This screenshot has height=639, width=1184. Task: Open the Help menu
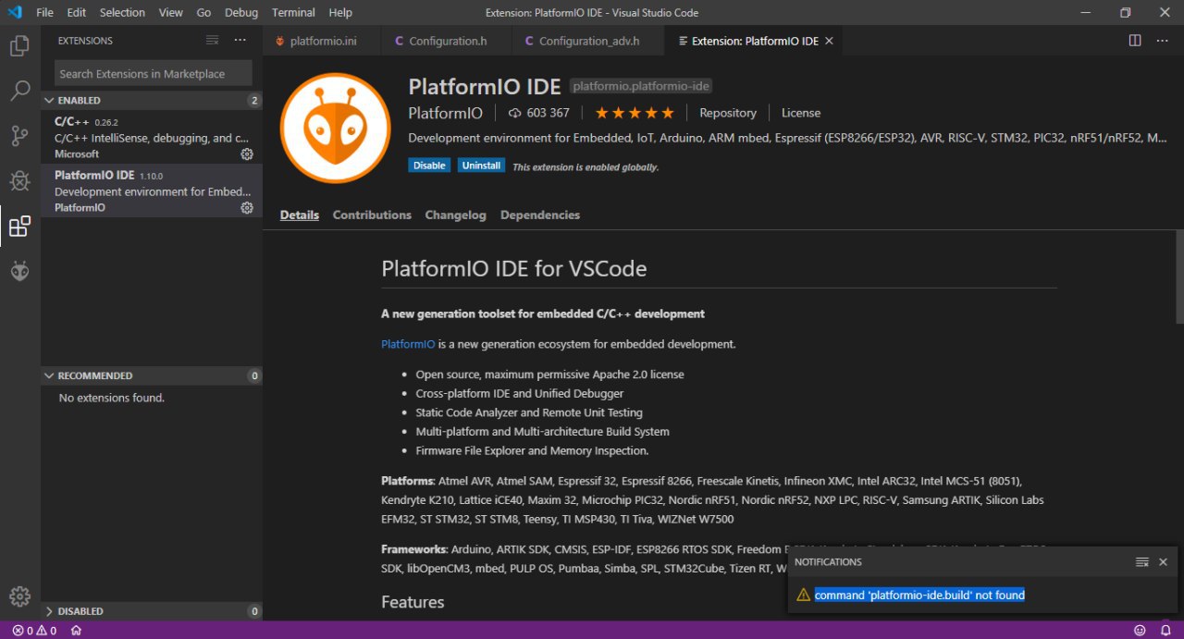pyautogui.click(x=340, y=12)
